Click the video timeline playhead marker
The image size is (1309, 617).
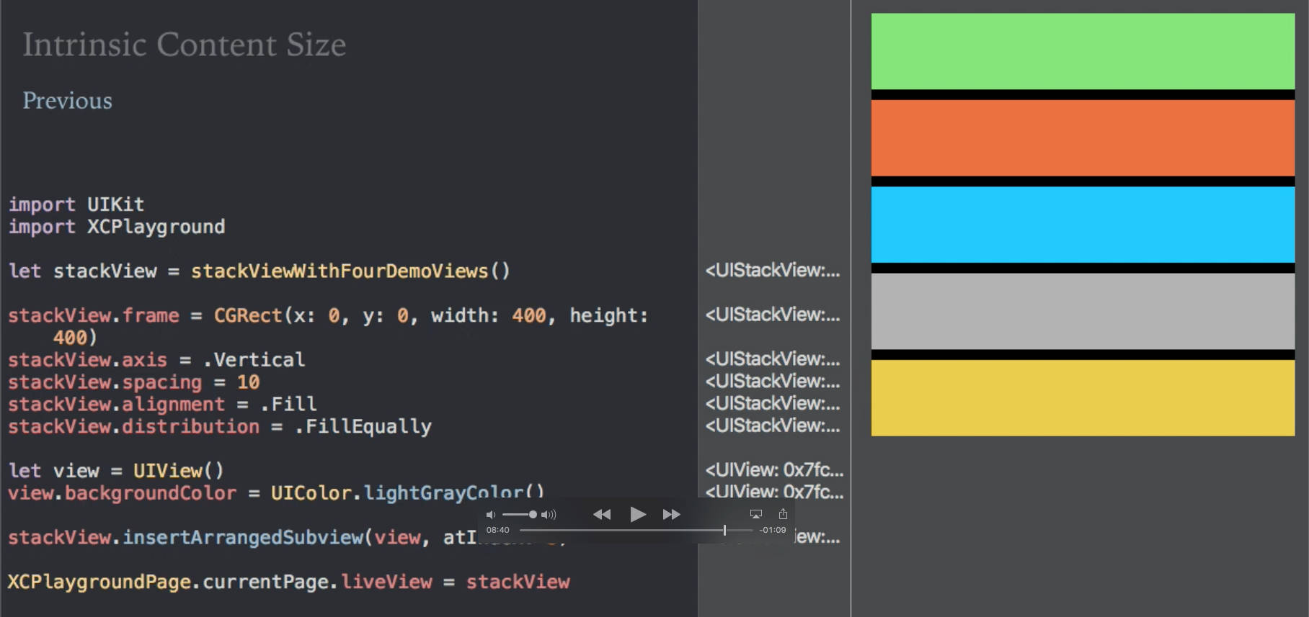(724, 530)
